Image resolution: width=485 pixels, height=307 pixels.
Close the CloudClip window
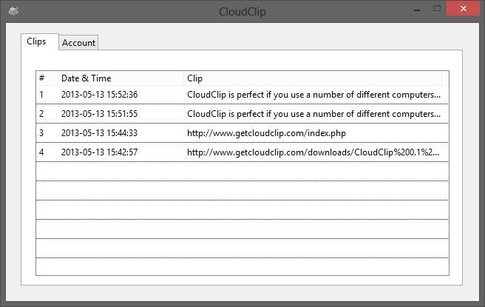point(463,9)
